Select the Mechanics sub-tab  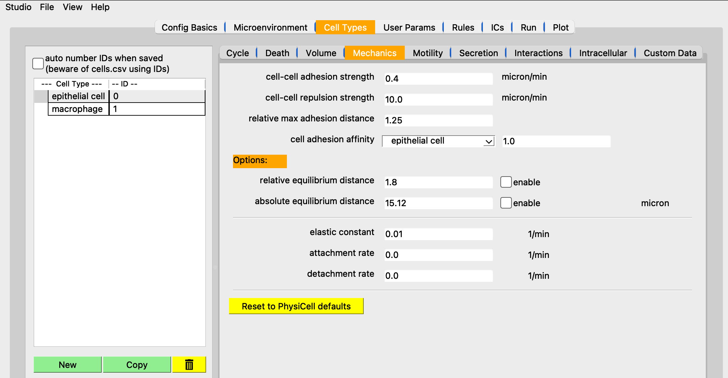pyautogui.click(x=374, y=53)
